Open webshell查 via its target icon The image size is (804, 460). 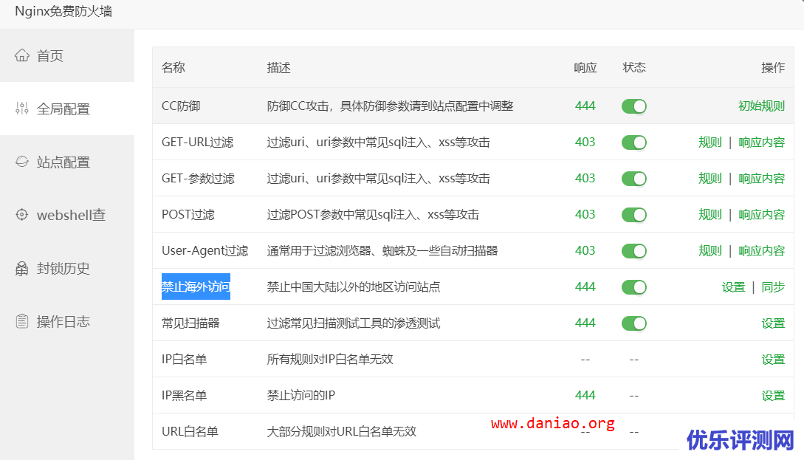(21, 215)
